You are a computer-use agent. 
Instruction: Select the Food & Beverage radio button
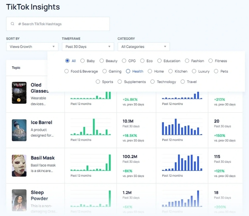coord(66,71)
